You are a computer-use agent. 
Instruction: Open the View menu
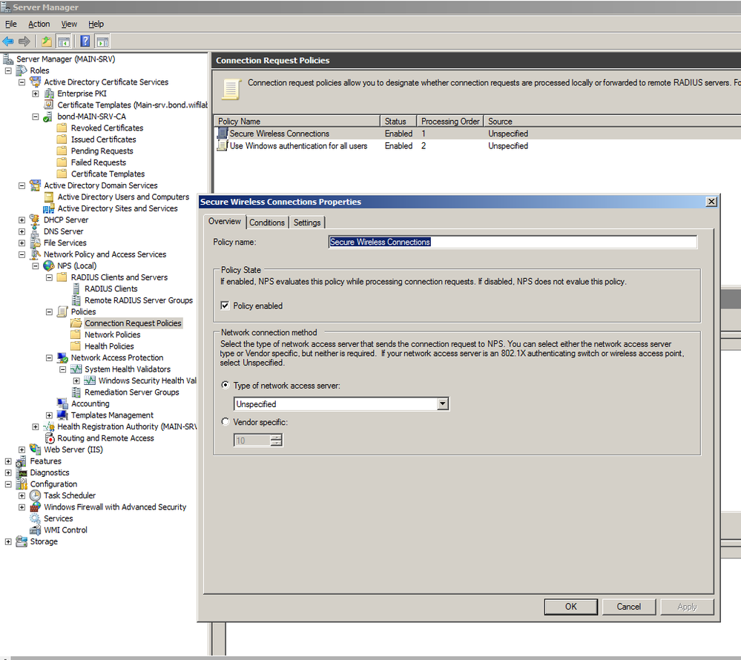[69, 24]
